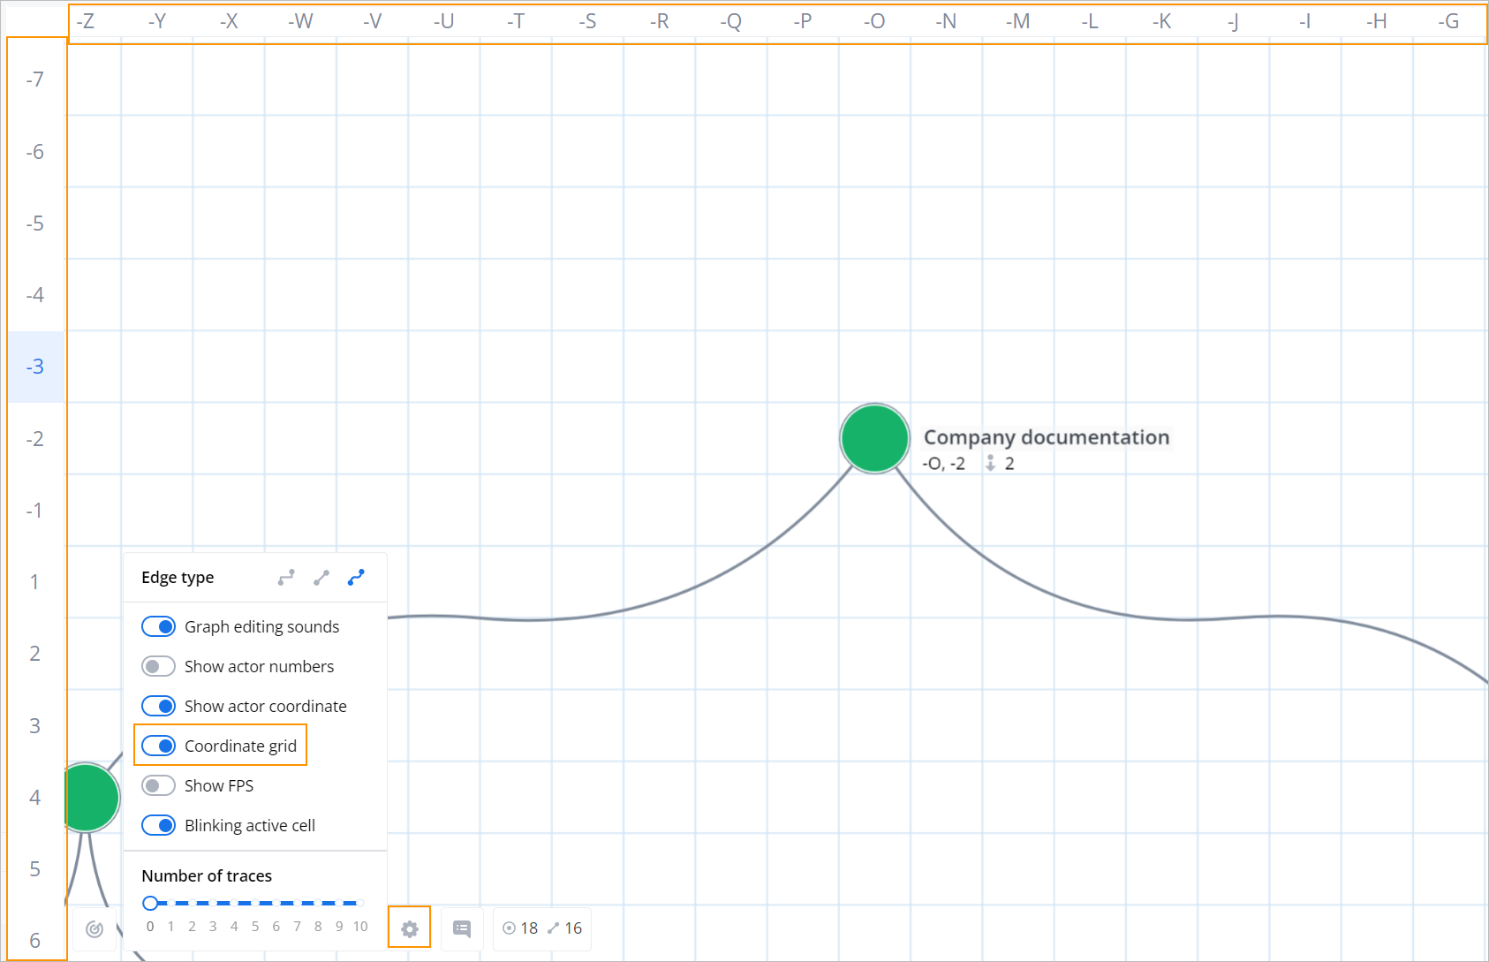Viewport: 1489px width, 962px height.
Task: Click the actors count 18 indicator
Action: click(520, 928)
